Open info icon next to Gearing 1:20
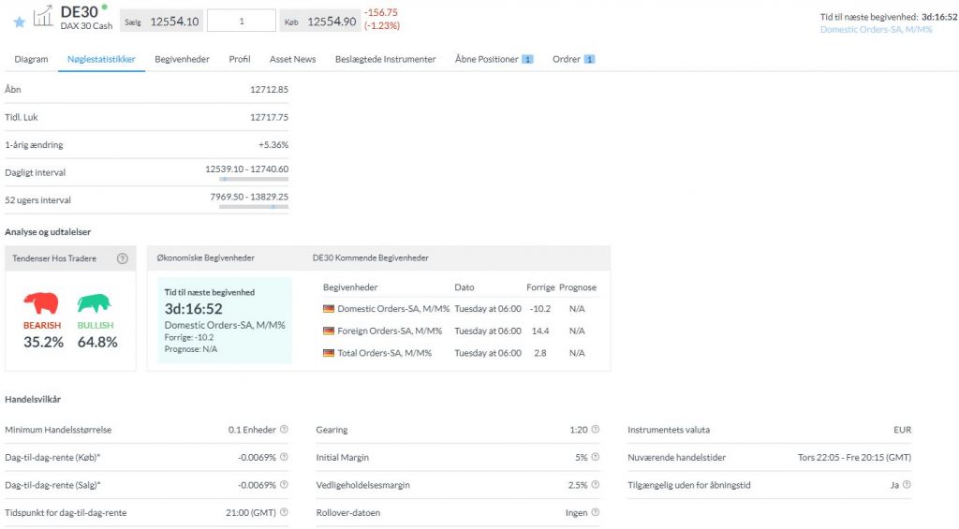This screenshot has width=959, height=529. point(595,430)
